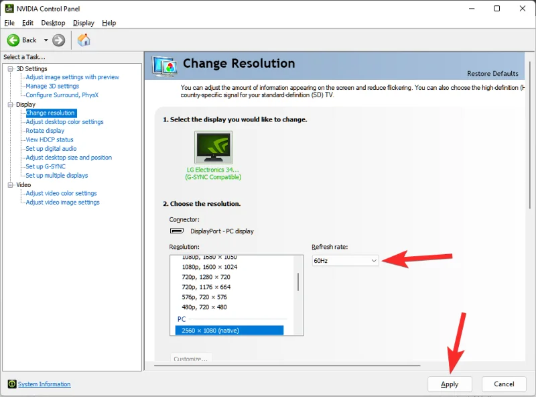Click Restore Defaults link
Image resolution: width=536 pixels, height=397 pixels.
(492, 74)
